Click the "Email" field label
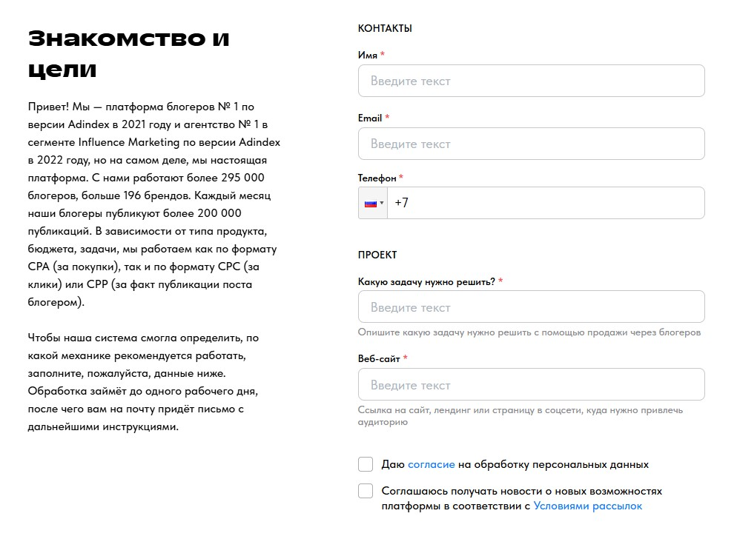Image resolution: width=737 pixels, height=539 pixels. tap(370, 118)
